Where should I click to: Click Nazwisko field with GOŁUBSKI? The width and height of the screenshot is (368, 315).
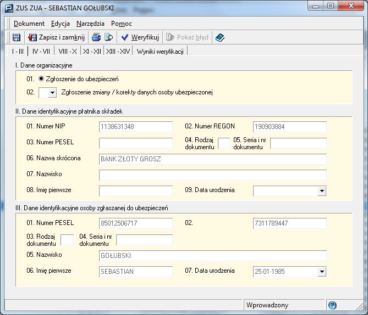(x=213, y=256)
